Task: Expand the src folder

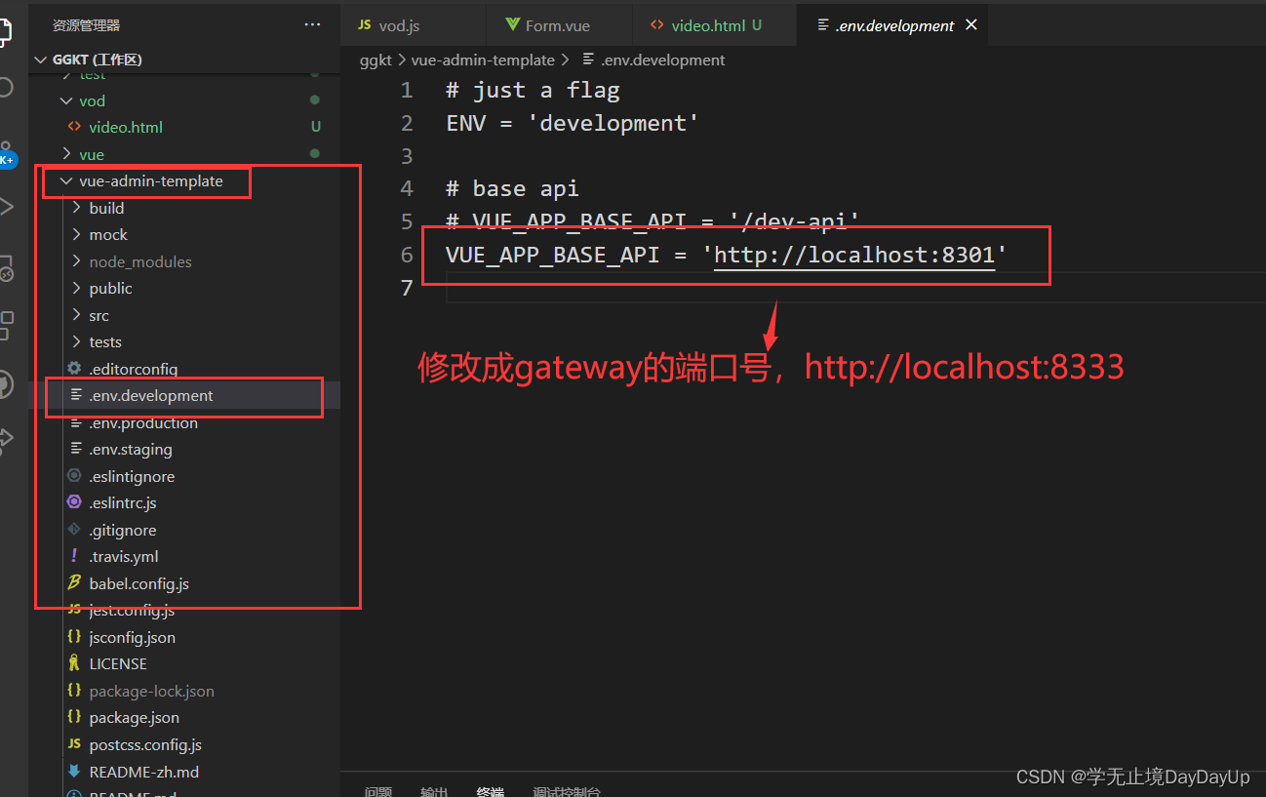Action: [77, 315]
